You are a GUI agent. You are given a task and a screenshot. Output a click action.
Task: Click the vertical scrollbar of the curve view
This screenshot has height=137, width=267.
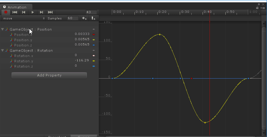tap(264, 78)
